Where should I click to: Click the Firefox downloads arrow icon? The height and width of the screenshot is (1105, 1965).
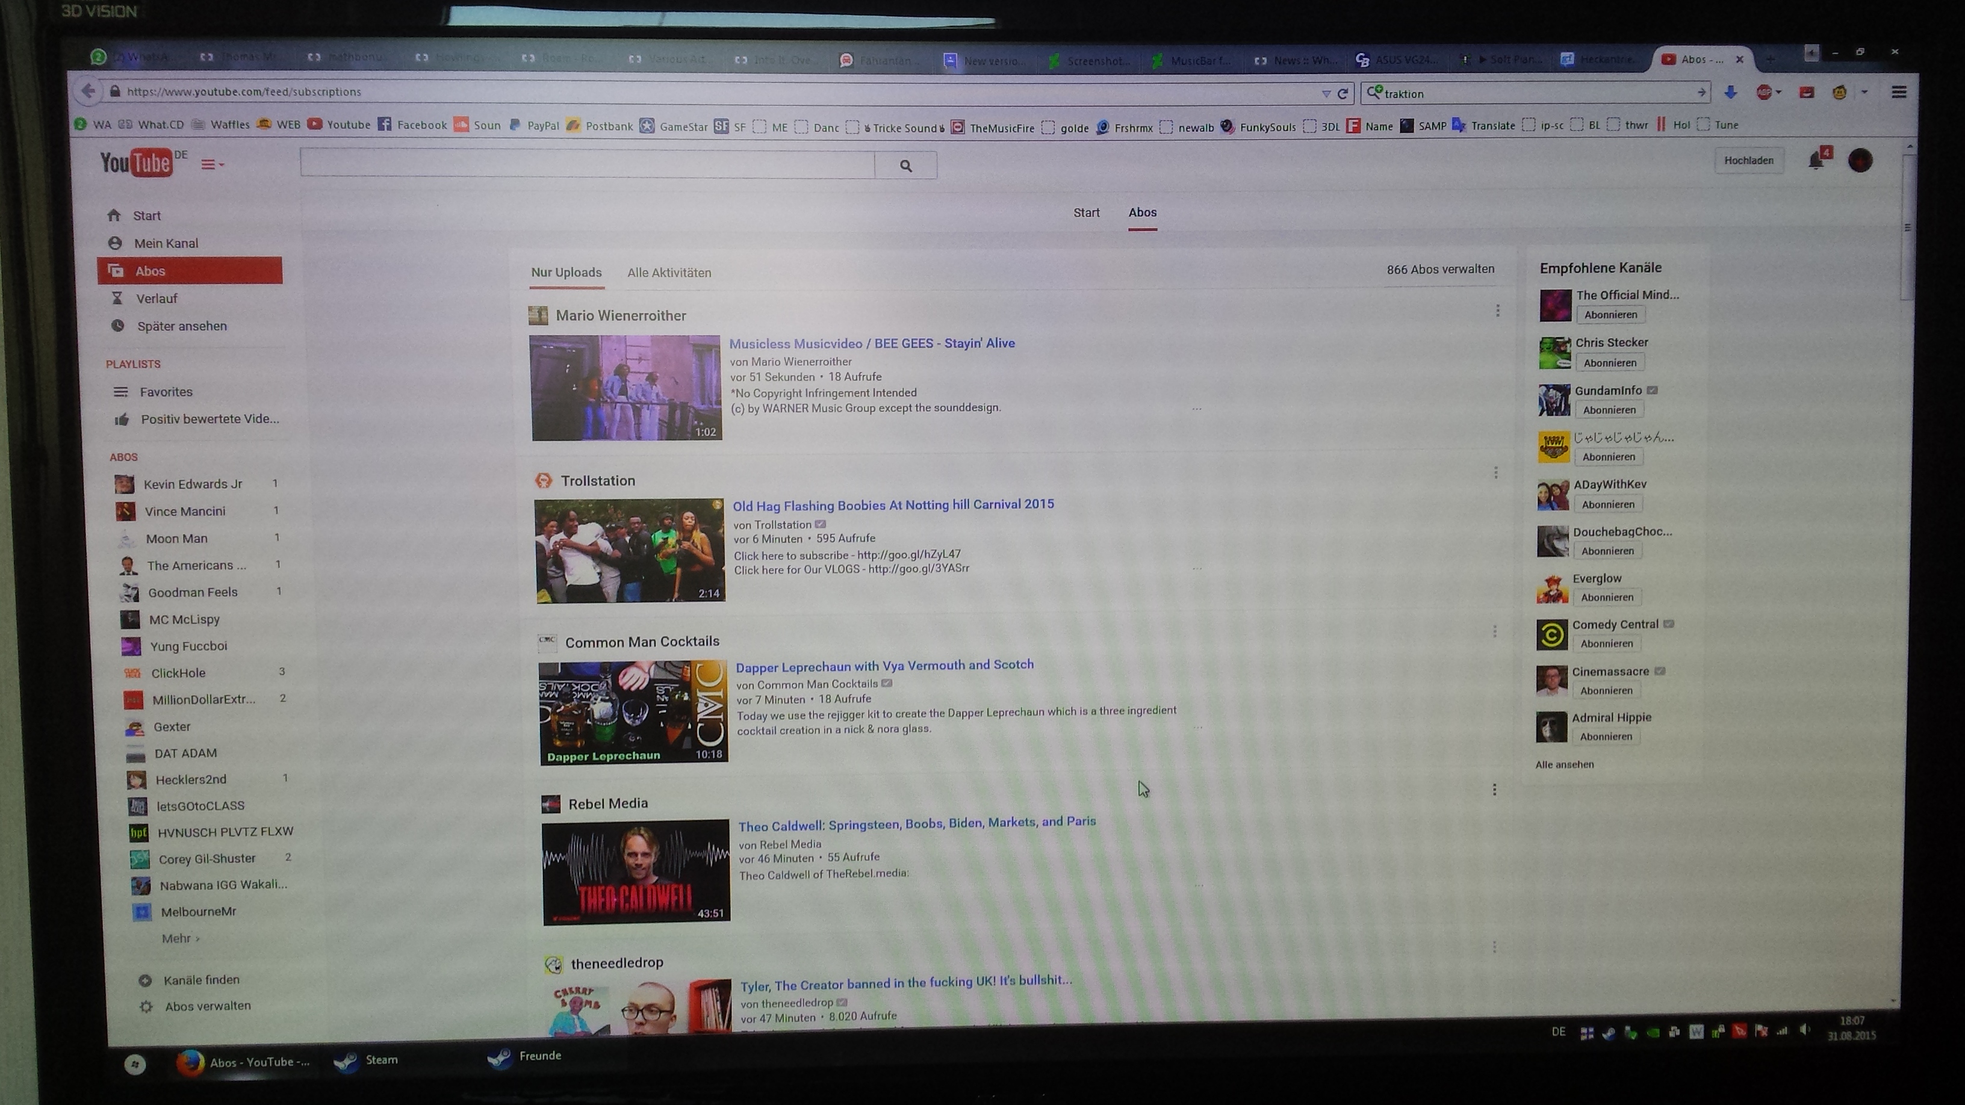(x=1730, y=92)
